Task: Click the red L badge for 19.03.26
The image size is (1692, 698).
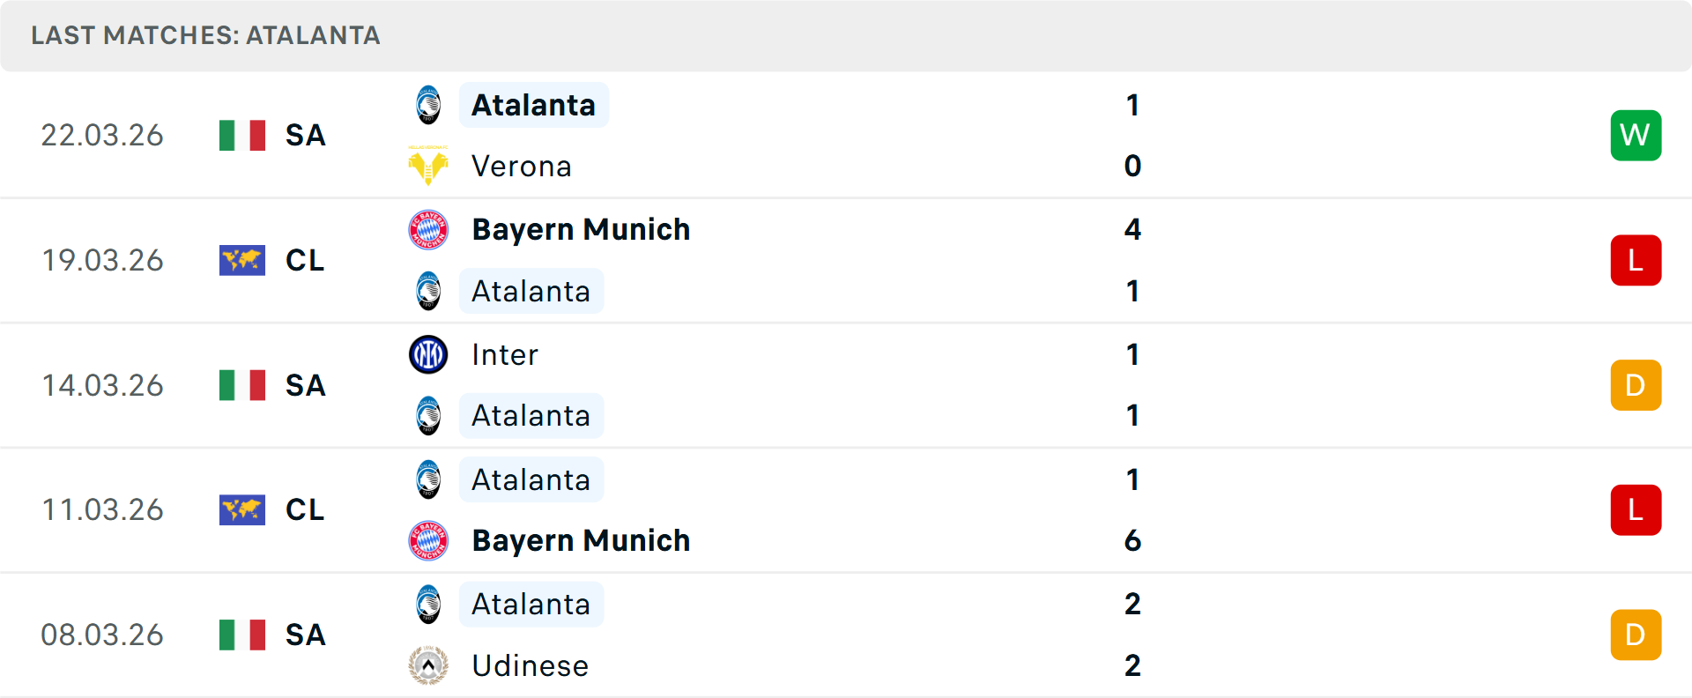Action: tap(1636, 260)
